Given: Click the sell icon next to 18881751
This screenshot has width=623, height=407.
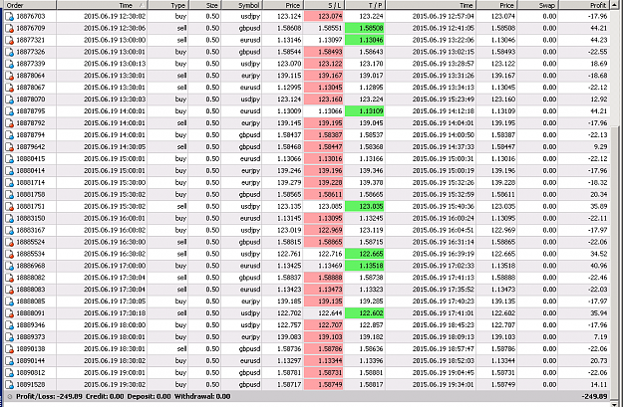Looking at the screenshot, I should (9, 207).
